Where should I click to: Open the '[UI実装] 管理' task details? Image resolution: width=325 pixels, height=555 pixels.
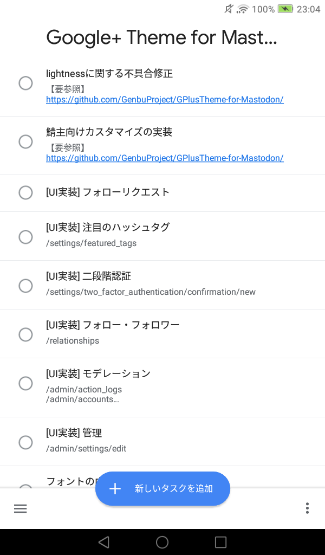(74, 433)
